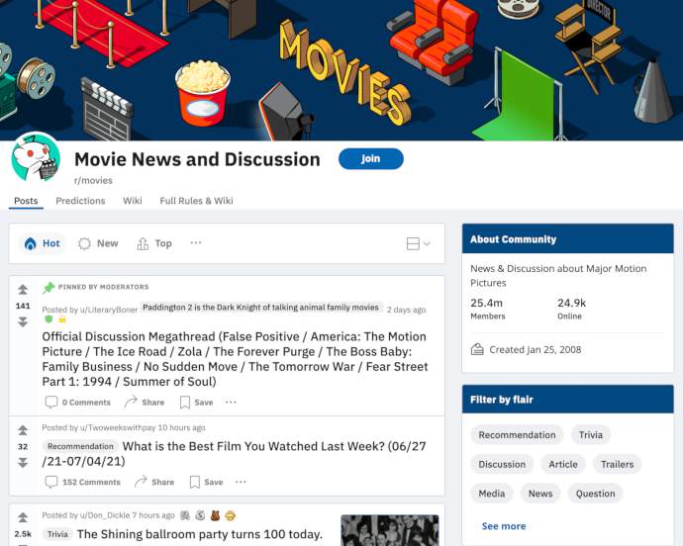Viewport: 683px width, 546px height.
Task: Click the last gold award icon on Don_Dickle's post
Action: coord(230,515)
